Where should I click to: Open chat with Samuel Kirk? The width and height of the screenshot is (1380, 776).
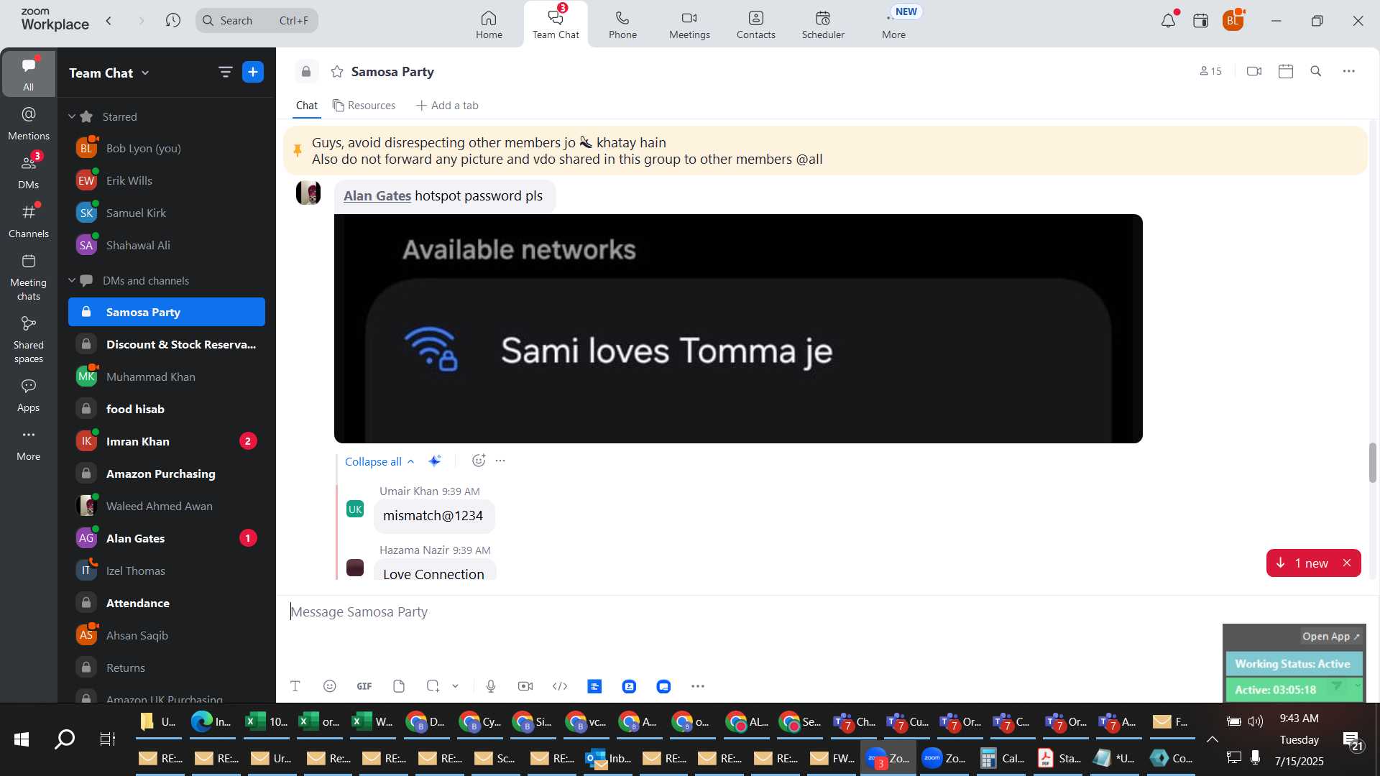point(167,213)
